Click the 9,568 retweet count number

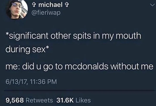(x=15, y=100)
